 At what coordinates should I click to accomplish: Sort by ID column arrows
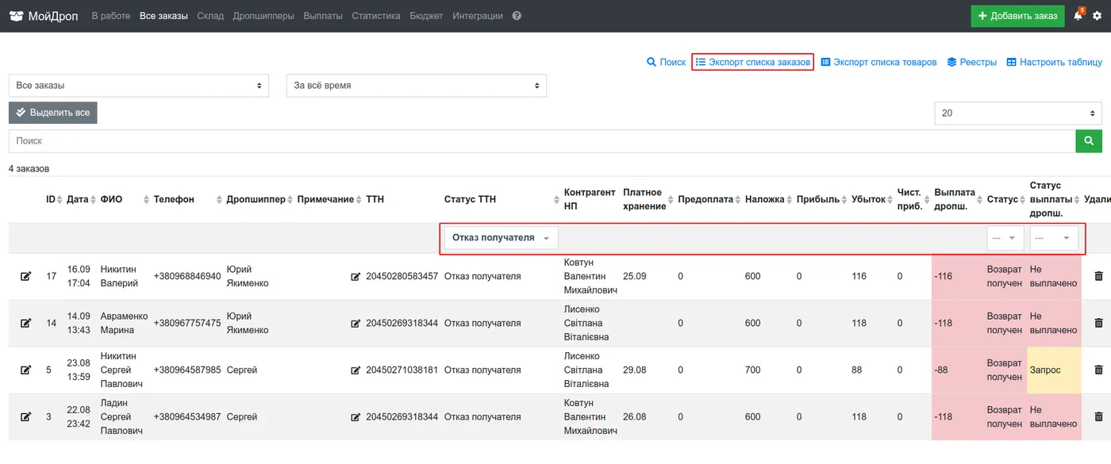(x=60, y=200)
